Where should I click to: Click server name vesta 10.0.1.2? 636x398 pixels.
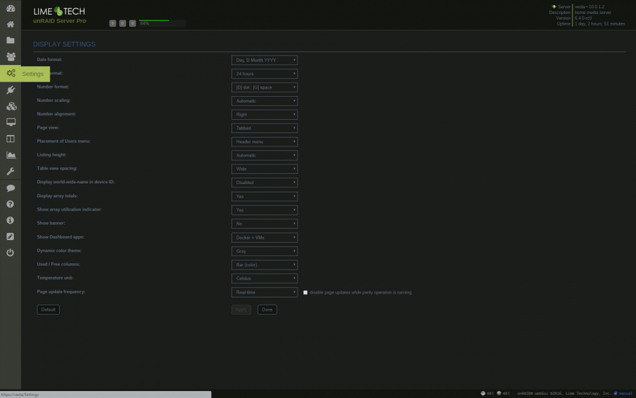pos(590,7)
